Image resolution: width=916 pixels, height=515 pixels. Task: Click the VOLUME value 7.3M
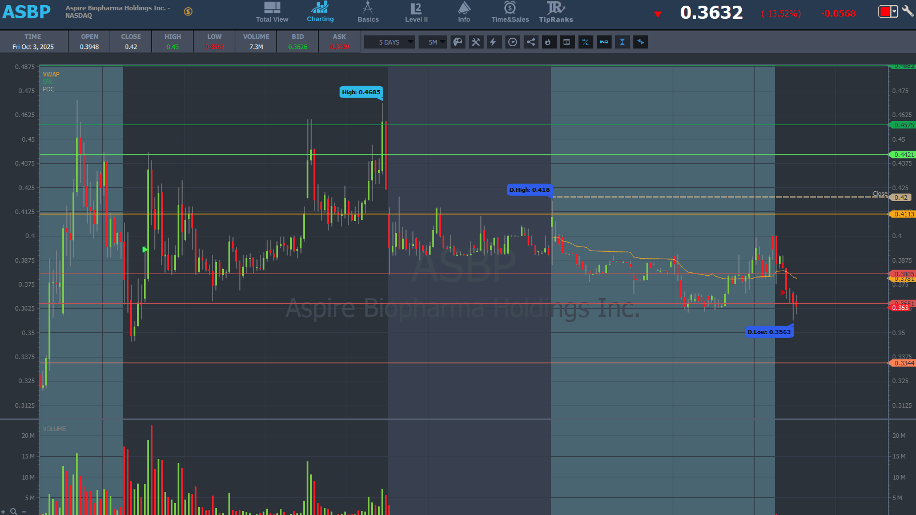coord(256,47)
